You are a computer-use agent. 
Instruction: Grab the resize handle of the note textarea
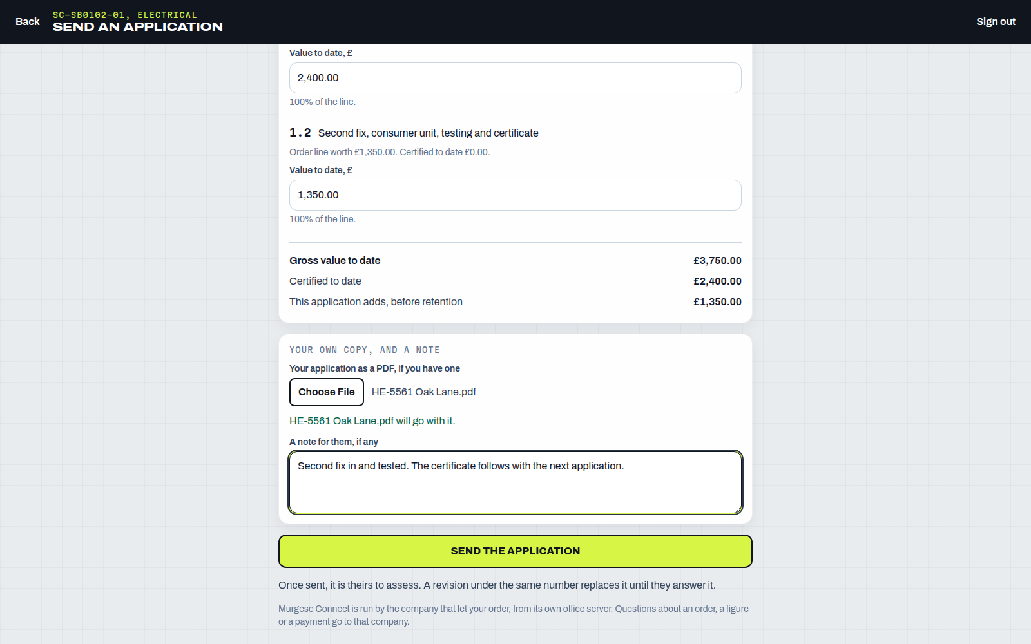click(737, 508)
